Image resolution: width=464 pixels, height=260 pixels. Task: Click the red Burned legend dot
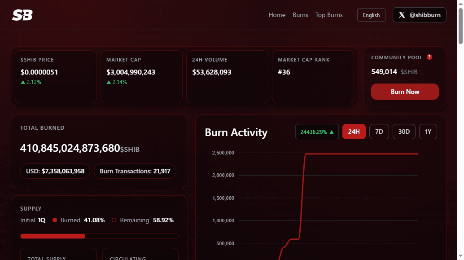pos(55,220)
